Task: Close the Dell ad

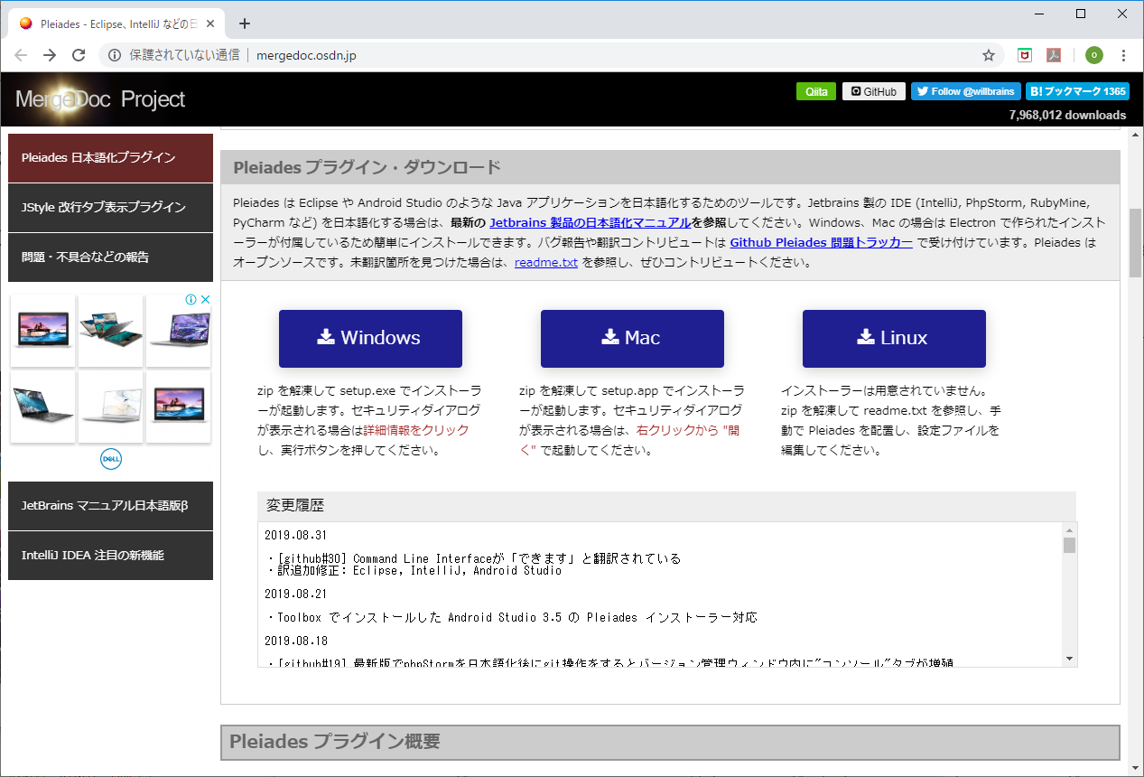Action: pos(205,299)
